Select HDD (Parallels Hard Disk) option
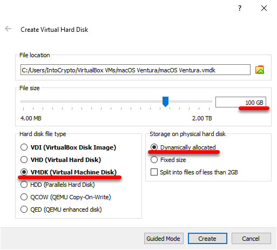277x250 pixels. (x=58, y=185)
